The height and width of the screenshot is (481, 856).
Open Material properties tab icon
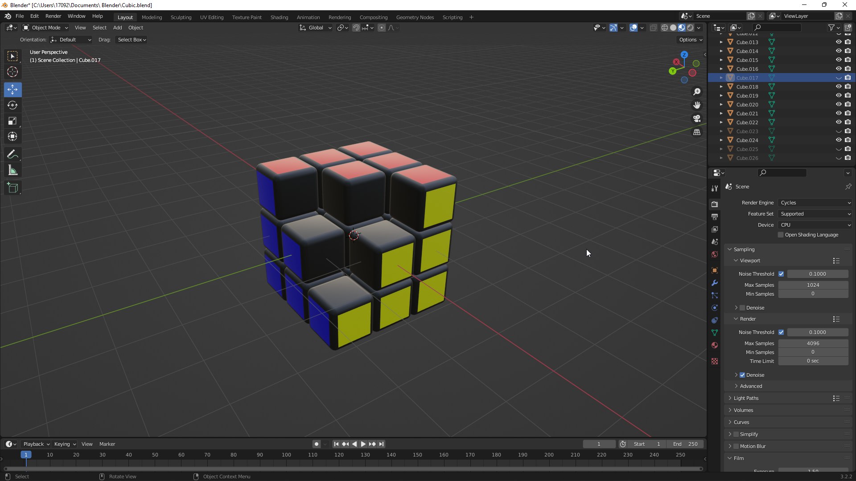click(x=715, y=345)
